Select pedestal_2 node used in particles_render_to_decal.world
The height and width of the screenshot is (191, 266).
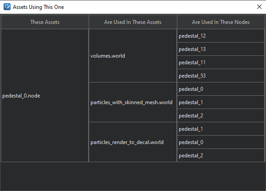point(191,156)
